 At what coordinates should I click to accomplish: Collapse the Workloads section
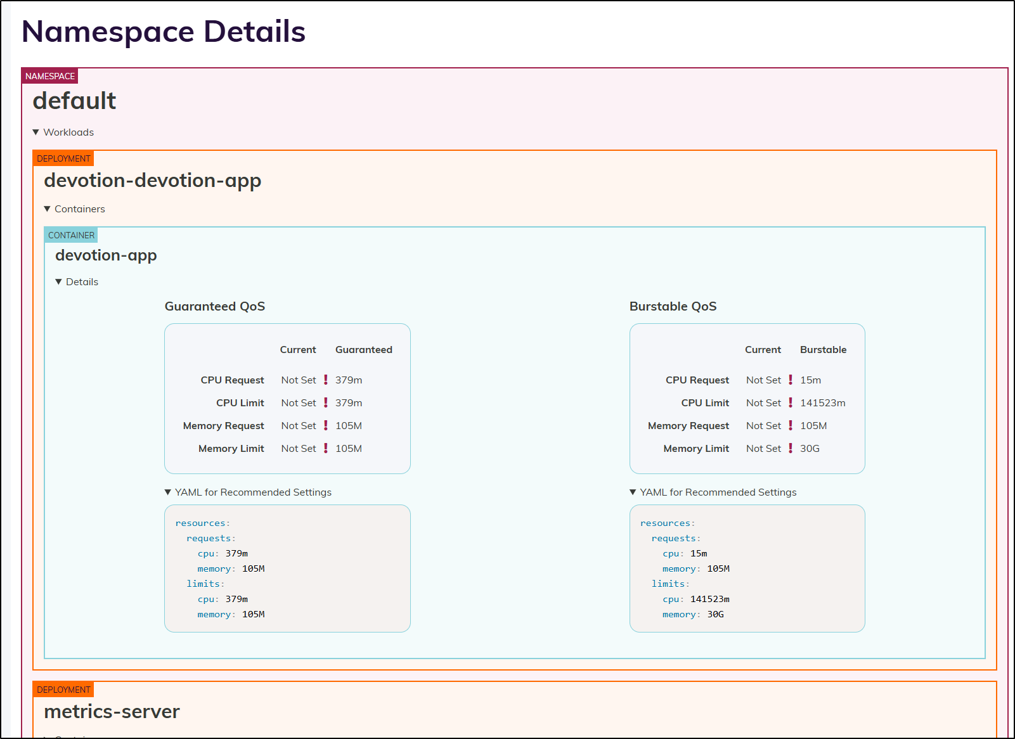63,132
